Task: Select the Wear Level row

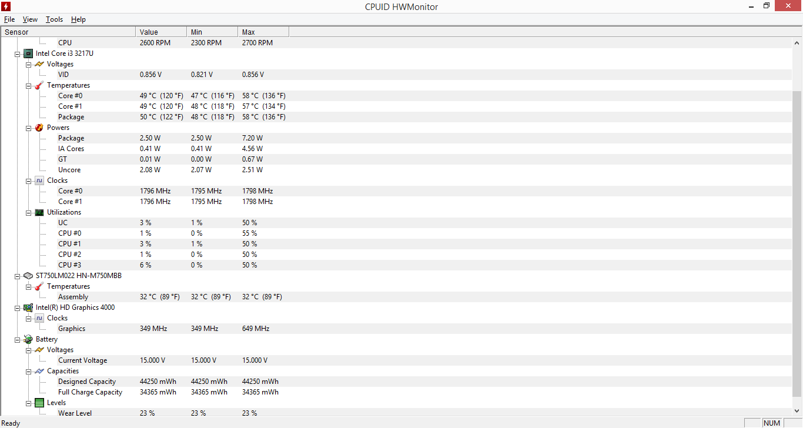Action: click(x=396, y=413)
